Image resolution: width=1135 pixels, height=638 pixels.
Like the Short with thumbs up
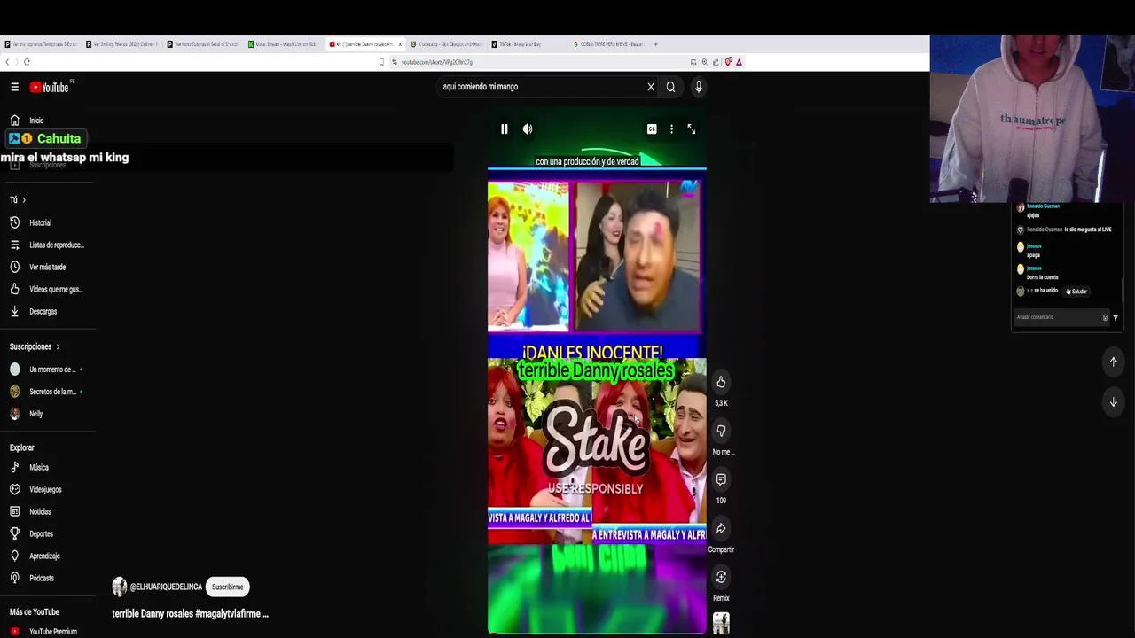721,382
